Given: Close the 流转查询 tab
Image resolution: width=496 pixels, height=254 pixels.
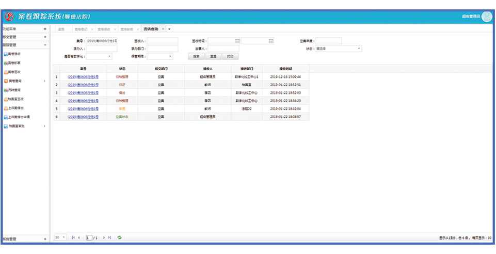Looking at the screenshot, I should (163, 29).
